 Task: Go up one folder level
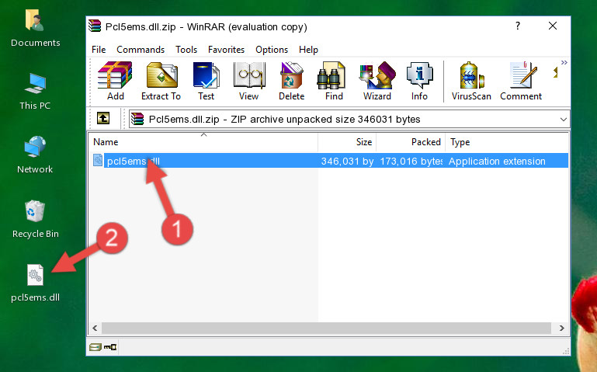(103, 118)
